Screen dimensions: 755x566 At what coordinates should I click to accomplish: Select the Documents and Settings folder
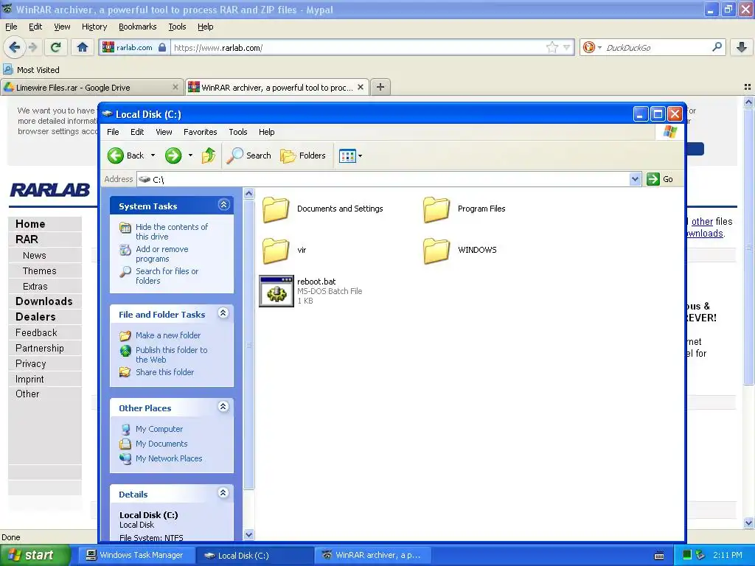[x=323, y=209]
